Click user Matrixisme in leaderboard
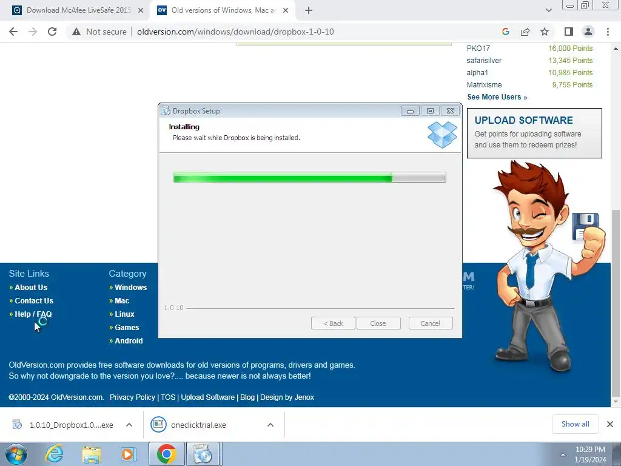 click(x=484, y=85)
